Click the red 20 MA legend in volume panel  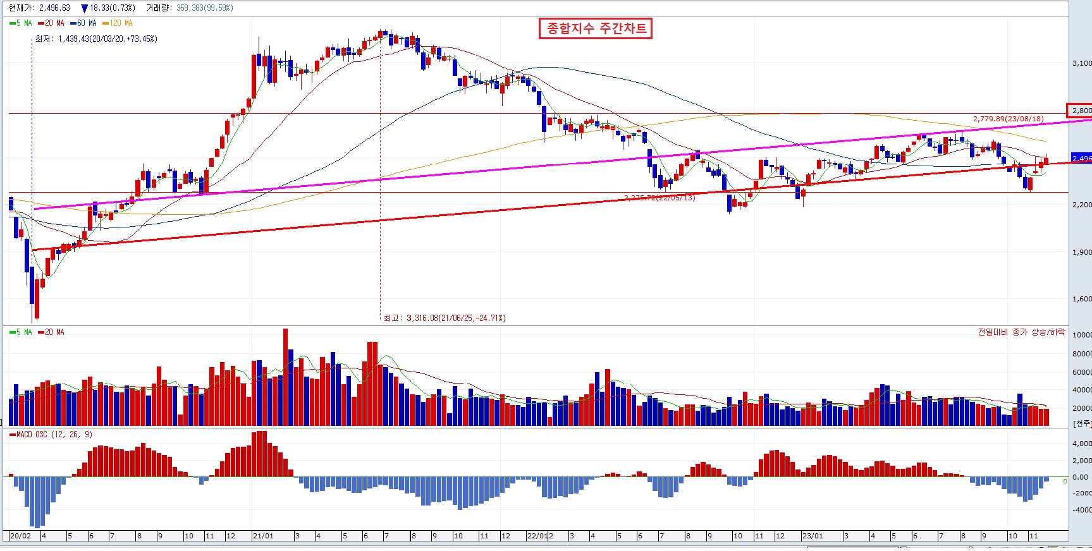tap(51, 332)
